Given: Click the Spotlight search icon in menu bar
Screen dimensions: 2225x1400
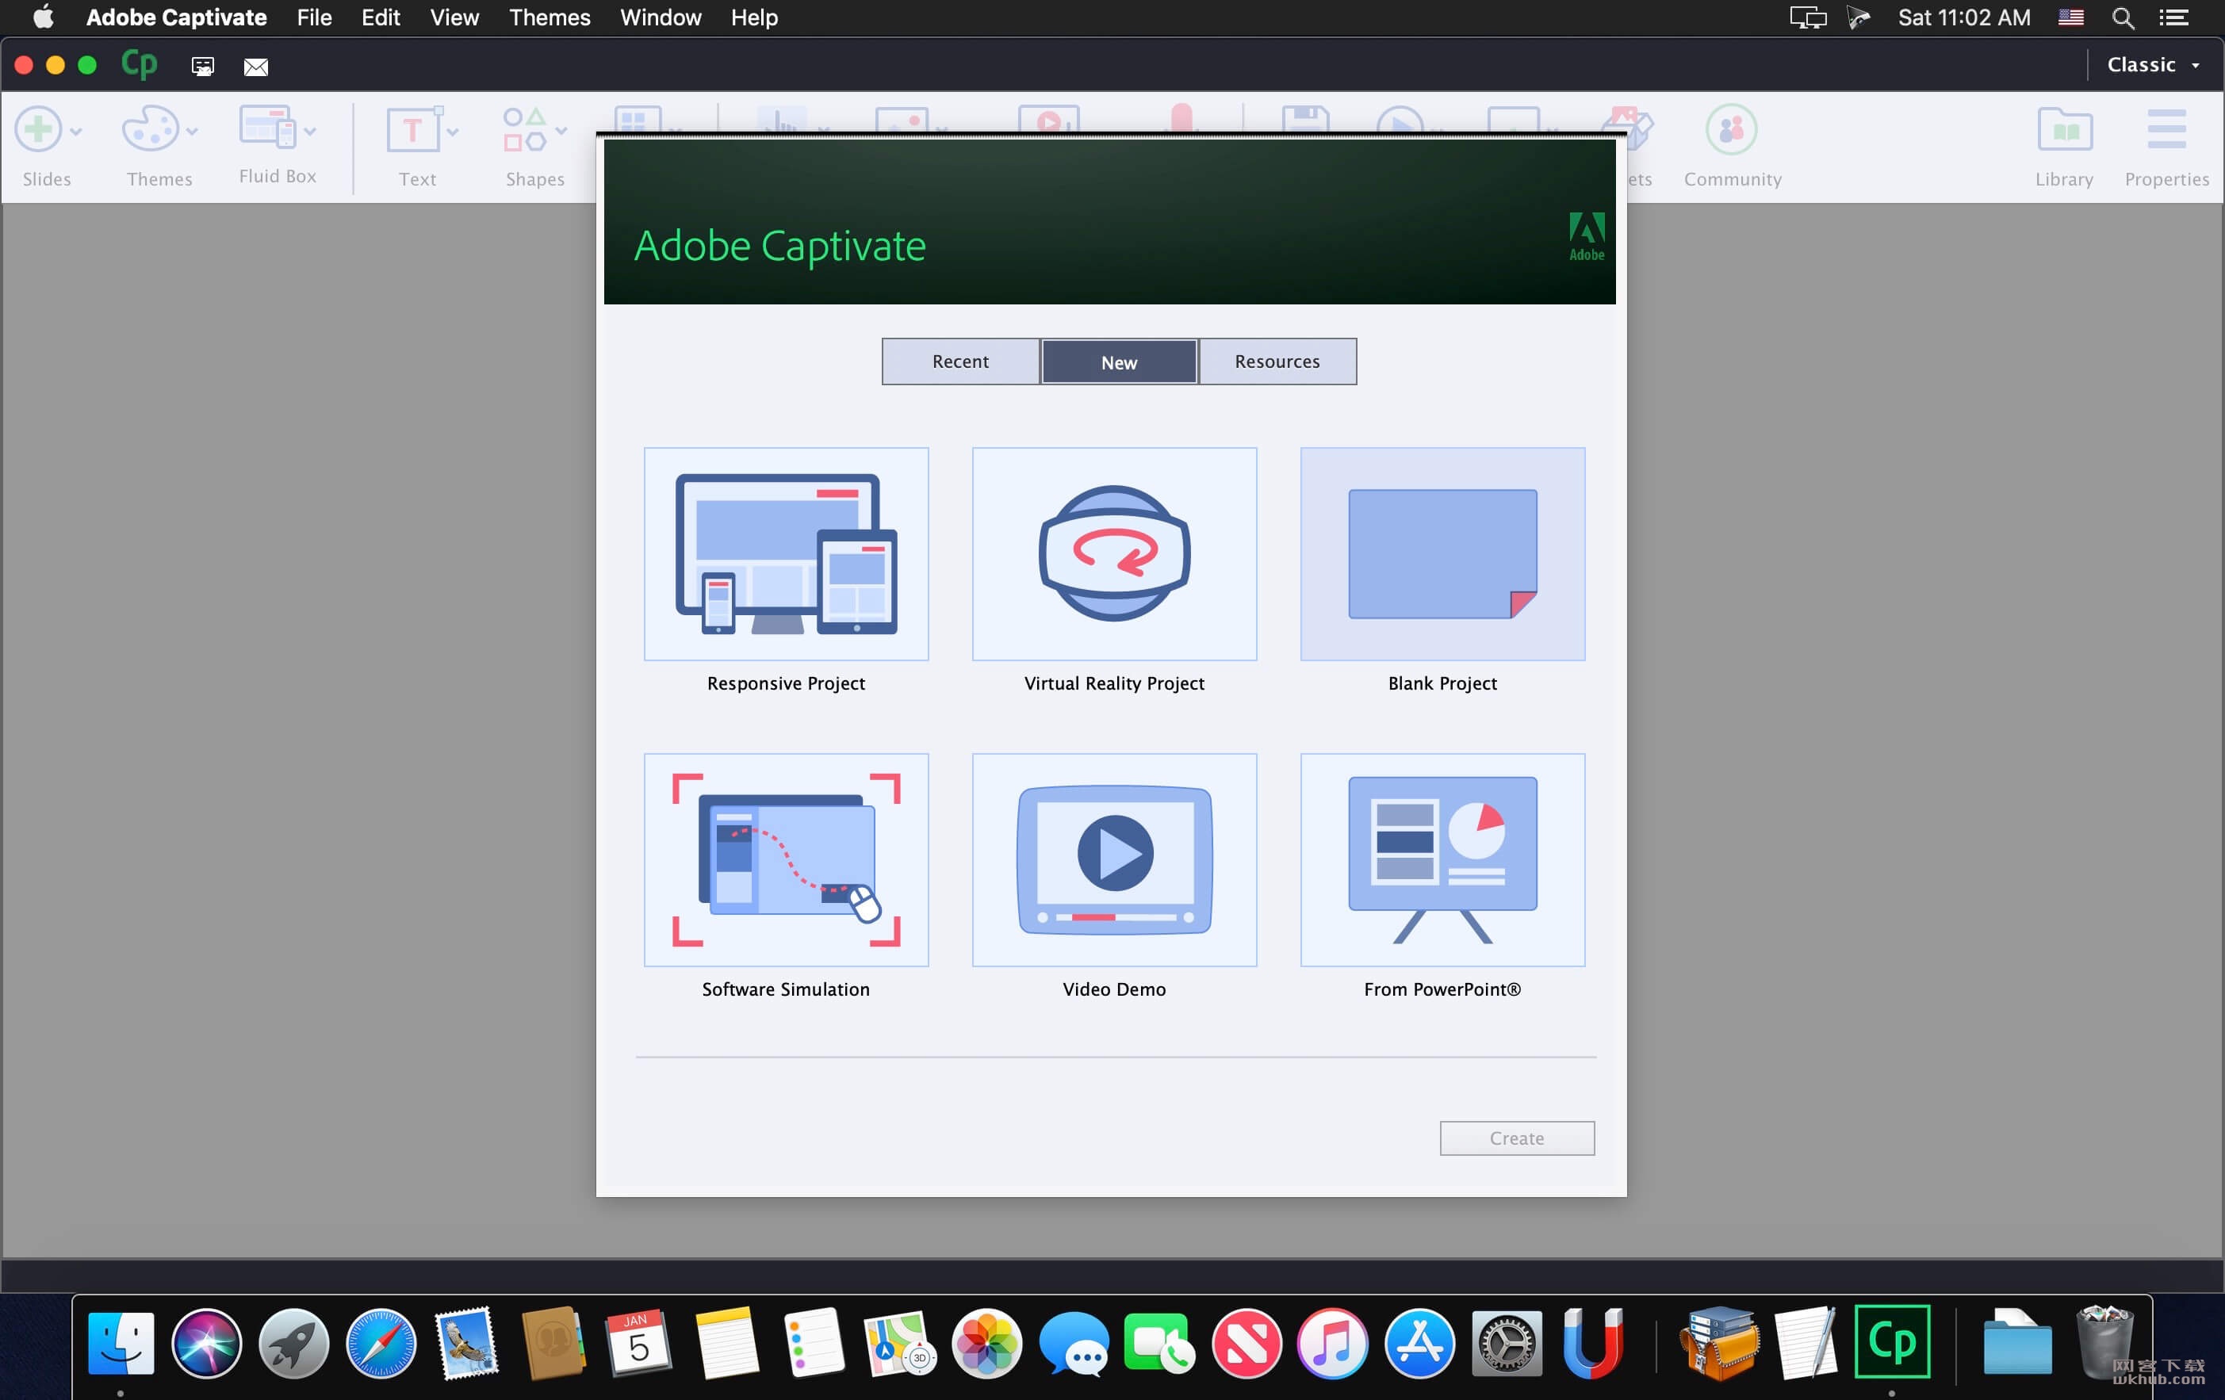Looking at the screenshot, I should (2123, 17).
